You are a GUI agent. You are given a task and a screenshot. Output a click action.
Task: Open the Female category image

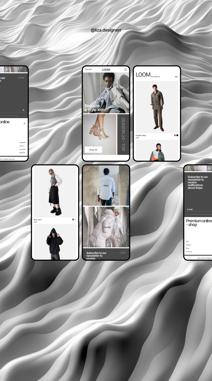click(106, 227)
